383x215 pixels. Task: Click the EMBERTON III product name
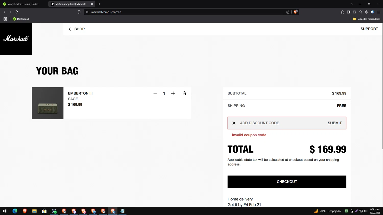coord(80,93)
